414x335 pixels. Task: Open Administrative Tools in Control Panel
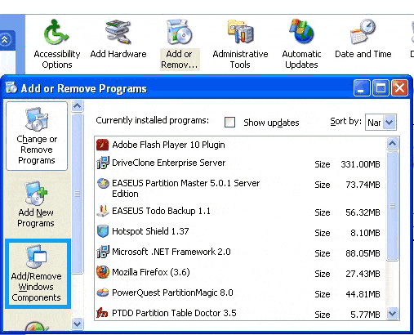pyautogui.click(x=240, y=43)
